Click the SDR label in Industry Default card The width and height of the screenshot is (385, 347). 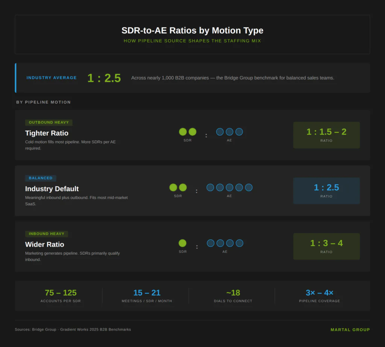click(x=178, y=196)
